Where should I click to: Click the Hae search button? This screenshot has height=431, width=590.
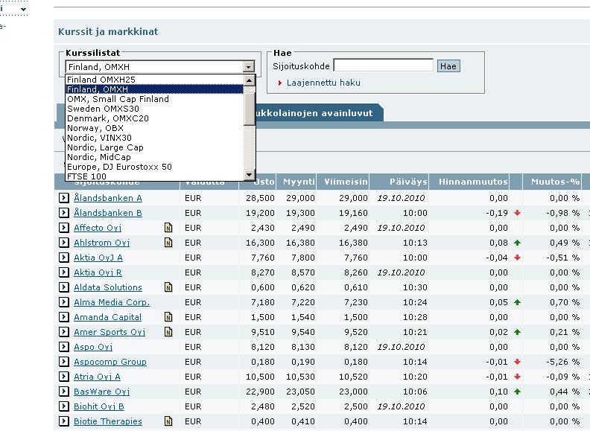(x=448, y=66)
